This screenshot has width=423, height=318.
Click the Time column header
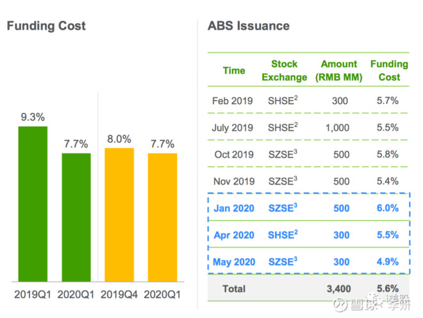pyautogui.click(x=234, y=71)
